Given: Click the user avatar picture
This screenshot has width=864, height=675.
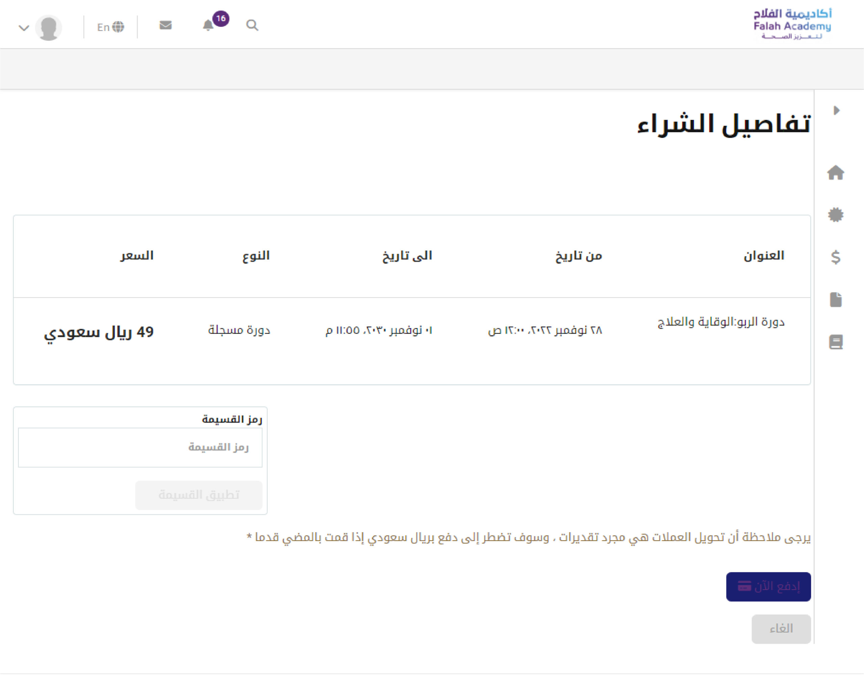Looking at the screenshot, I should click(49, 28).
